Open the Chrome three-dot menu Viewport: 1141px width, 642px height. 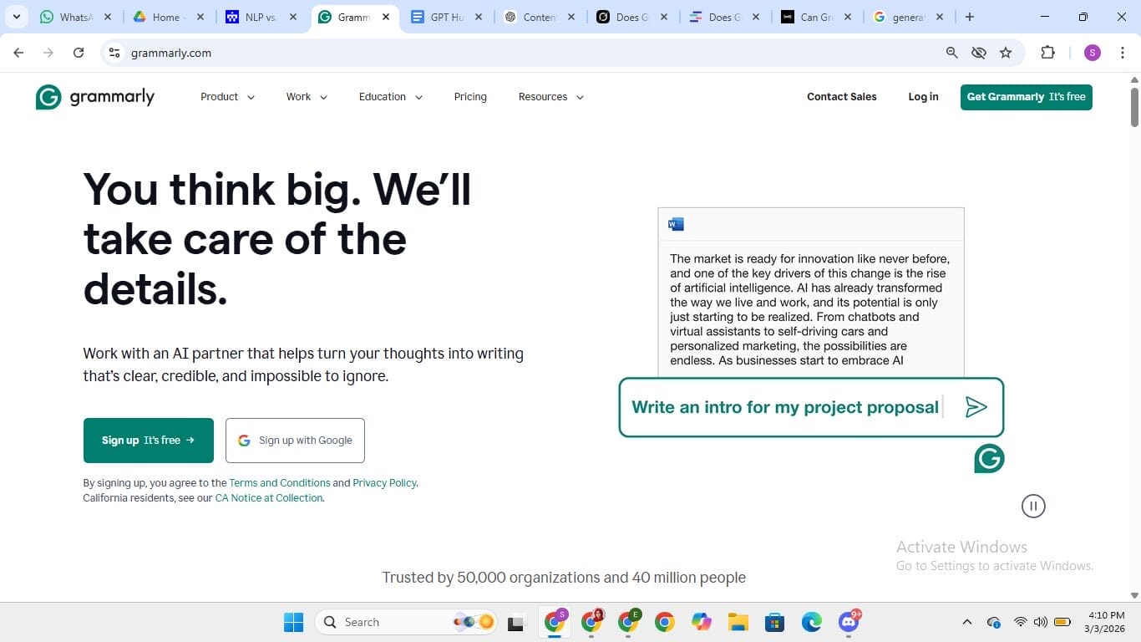coord(1123,53)
